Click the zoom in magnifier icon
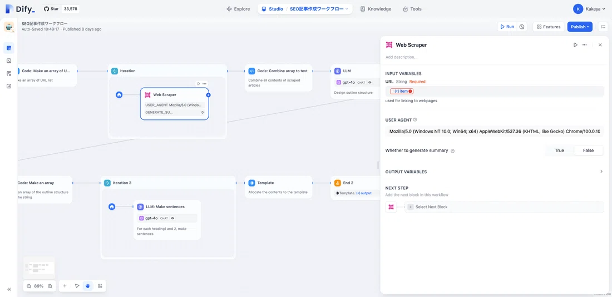Image resolution: width=612 pixels, height=297 pixels. point(50,286)
